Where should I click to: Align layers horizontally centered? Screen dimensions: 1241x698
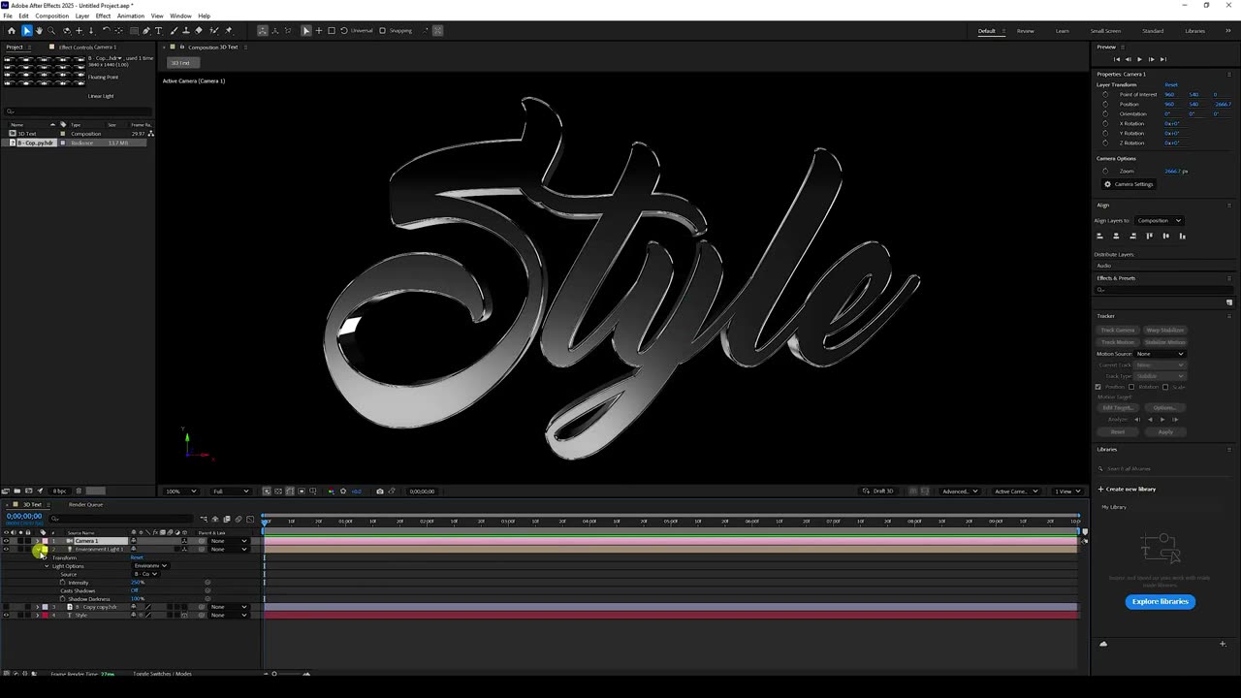(1116, 236)
